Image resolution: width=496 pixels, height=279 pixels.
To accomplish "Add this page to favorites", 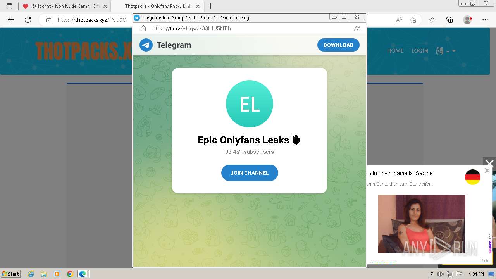I will 413,20.
